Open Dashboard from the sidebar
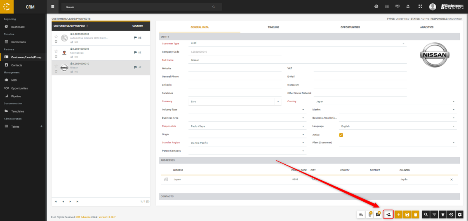This screenshot has height=221, width=468. coord(18,27)
